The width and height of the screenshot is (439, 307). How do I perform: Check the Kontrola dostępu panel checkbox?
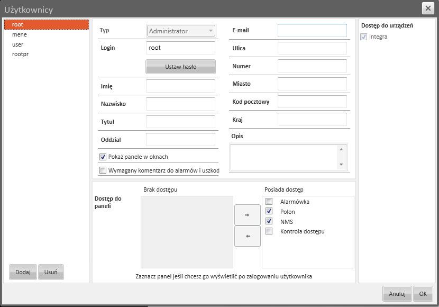269,231
